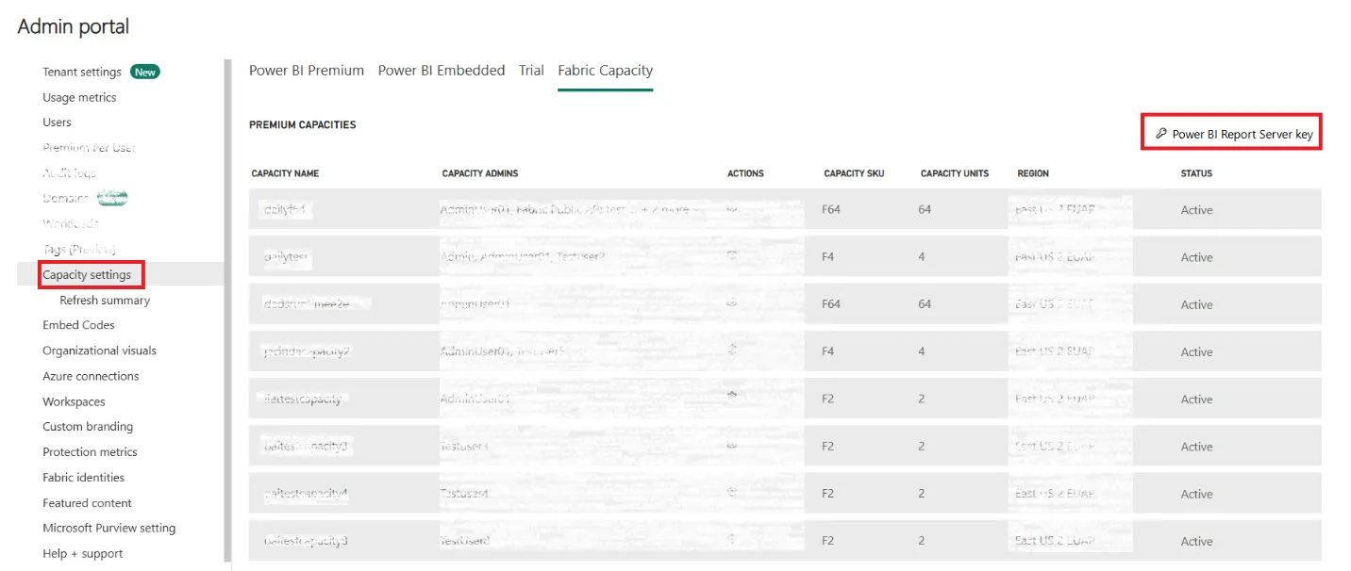1351x571 pixels.
Task: Click the key icon beside Power BI Report Server key
Action: (1161, 134)
